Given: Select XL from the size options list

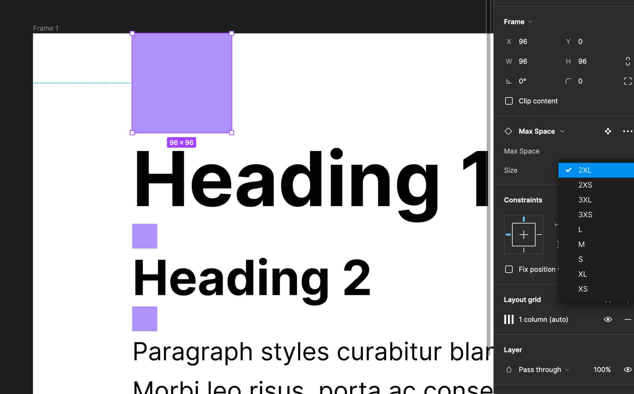Looking at the screenshot, I should (583, 273).
